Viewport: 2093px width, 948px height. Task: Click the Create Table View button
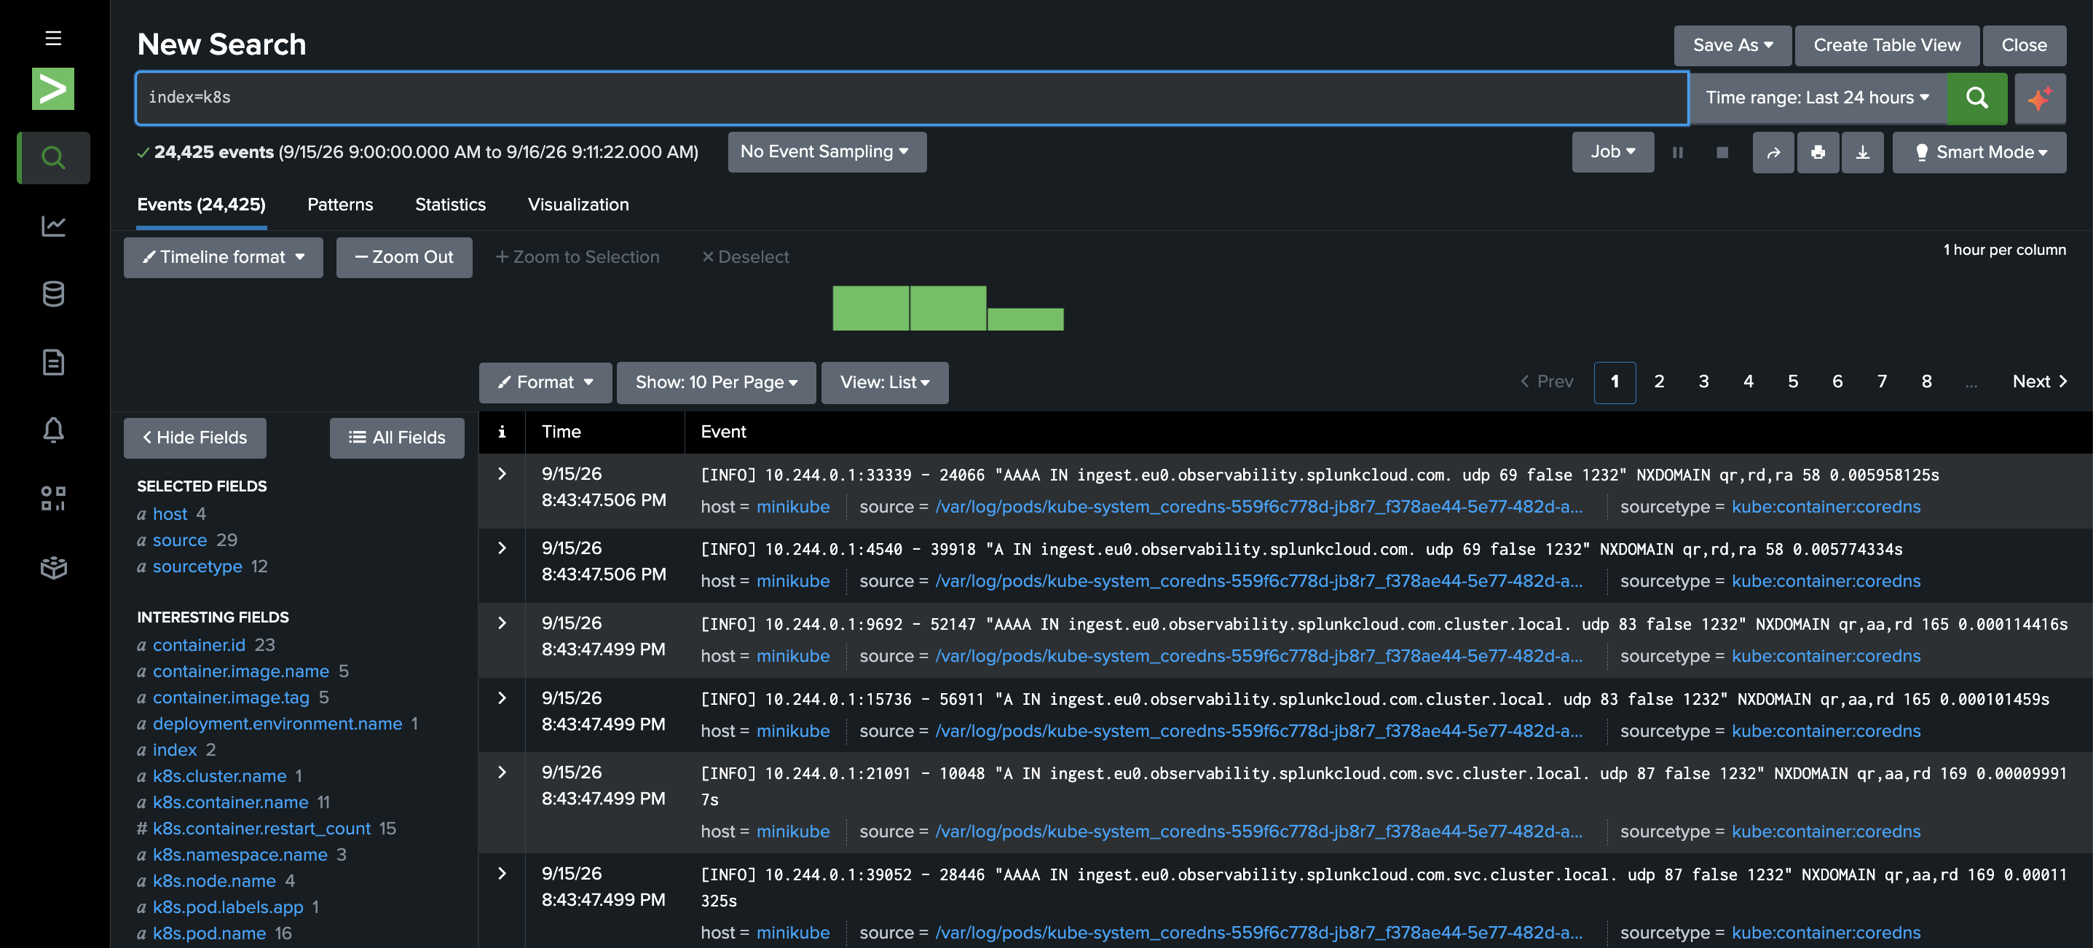click(x=1886, y=44)
